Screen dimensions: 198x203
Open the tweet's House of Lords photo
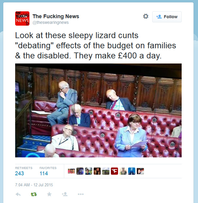[x=98, y=110]
